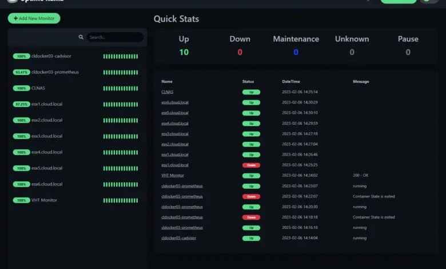Open the esx2.cloud.local table link
This screenshot has height=269, width=446.
tap(175, 144)
